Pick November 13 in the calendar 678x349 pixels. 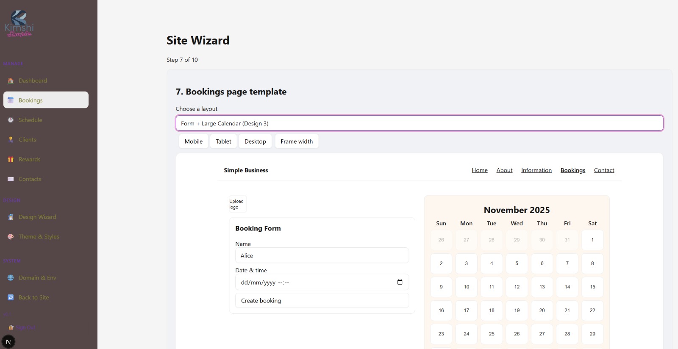click(x=542, y=287)
